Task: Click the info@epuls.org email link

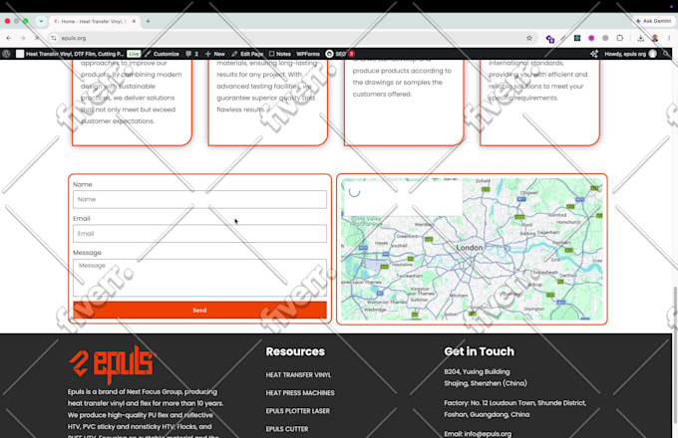Action: point(488,434)
